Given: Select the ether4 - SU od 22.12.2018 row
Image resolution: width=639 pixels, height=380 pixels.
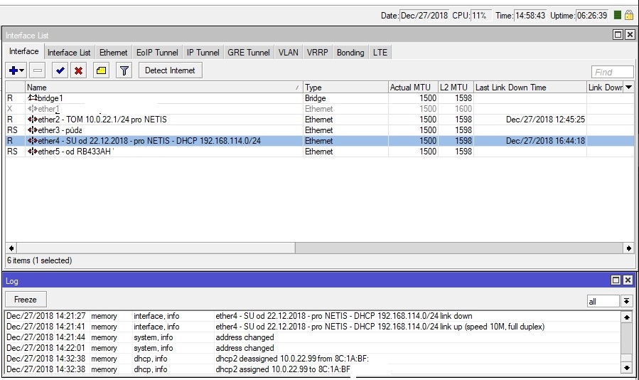Looking at the screenshot, I should (320, 140).
